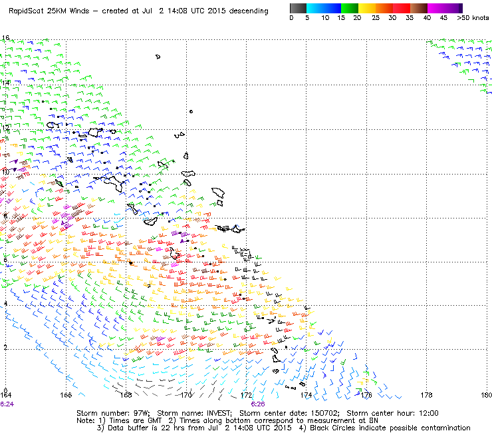
Task: Click the 'Storm number: 97W' text
Action: [113, 413]
